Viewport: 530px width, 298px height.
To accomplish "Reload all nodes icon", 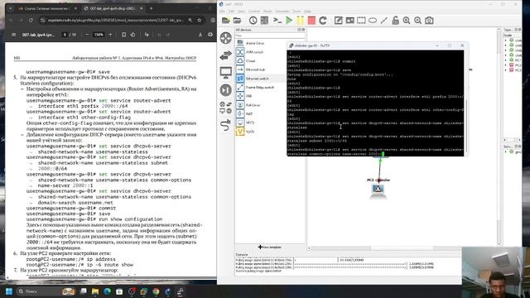I will pos(323,21).
